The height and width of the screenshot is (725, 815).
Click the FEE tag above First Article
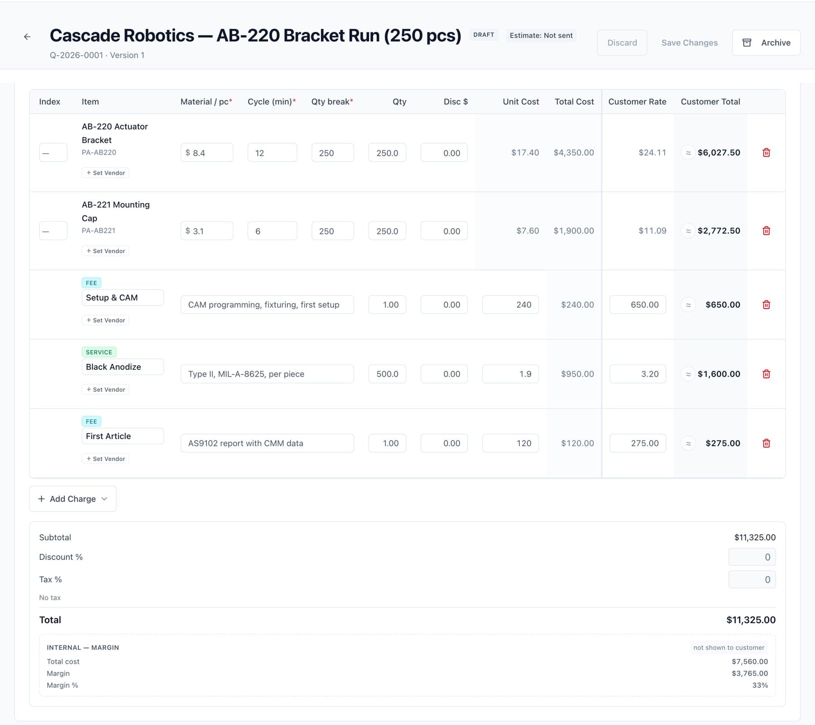[x=91, y=422]
